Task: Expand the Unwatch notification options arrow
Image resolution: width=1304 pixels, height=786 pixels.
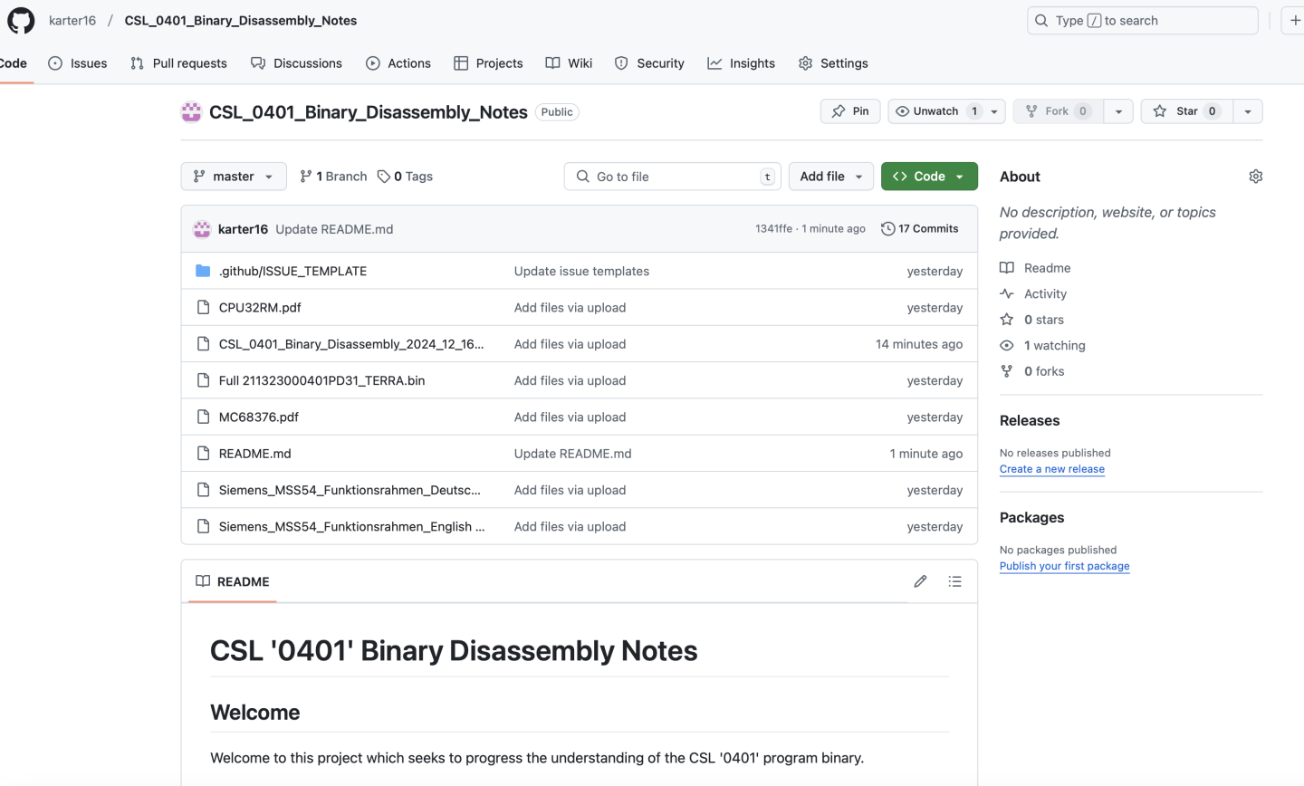Action: click(994, 111)
